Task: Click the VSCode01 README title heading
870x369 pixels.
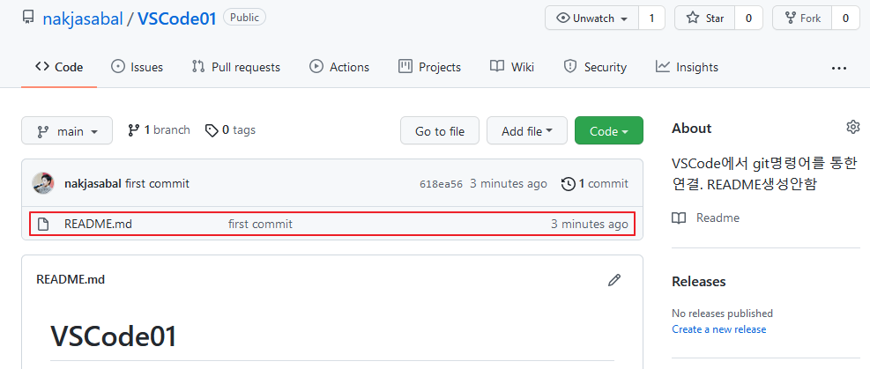Action: [x=114, y=336]
